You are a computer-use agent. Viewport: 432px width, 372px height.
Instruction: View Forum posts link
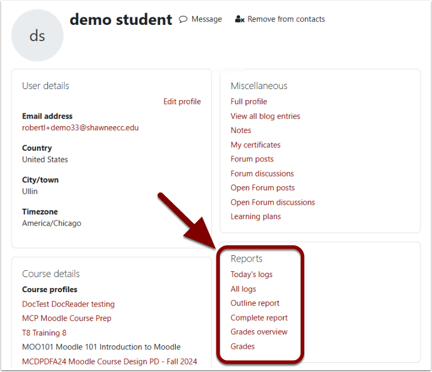point(252,159)
